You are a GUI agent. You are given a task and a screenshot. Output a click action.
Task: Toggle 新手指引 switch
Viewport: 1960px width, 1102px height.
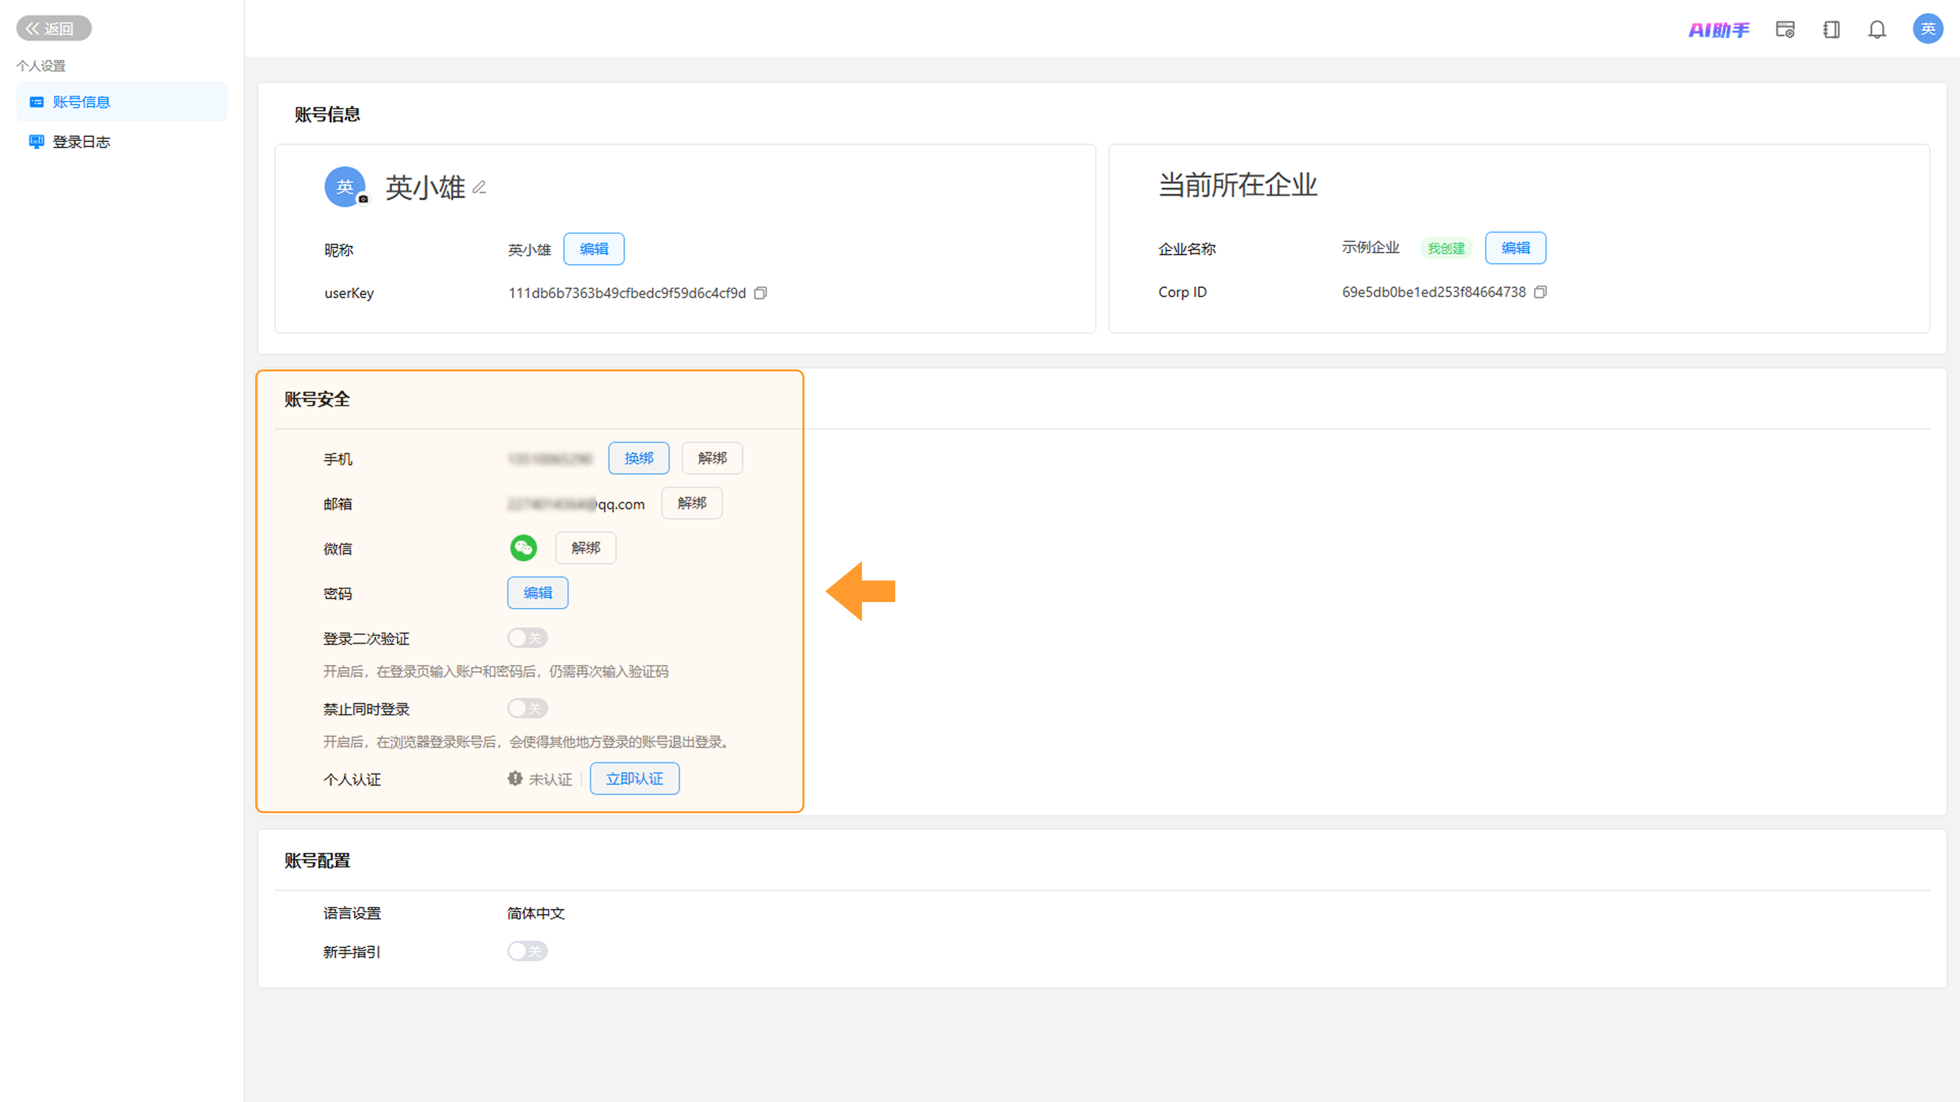coord(527,951)
